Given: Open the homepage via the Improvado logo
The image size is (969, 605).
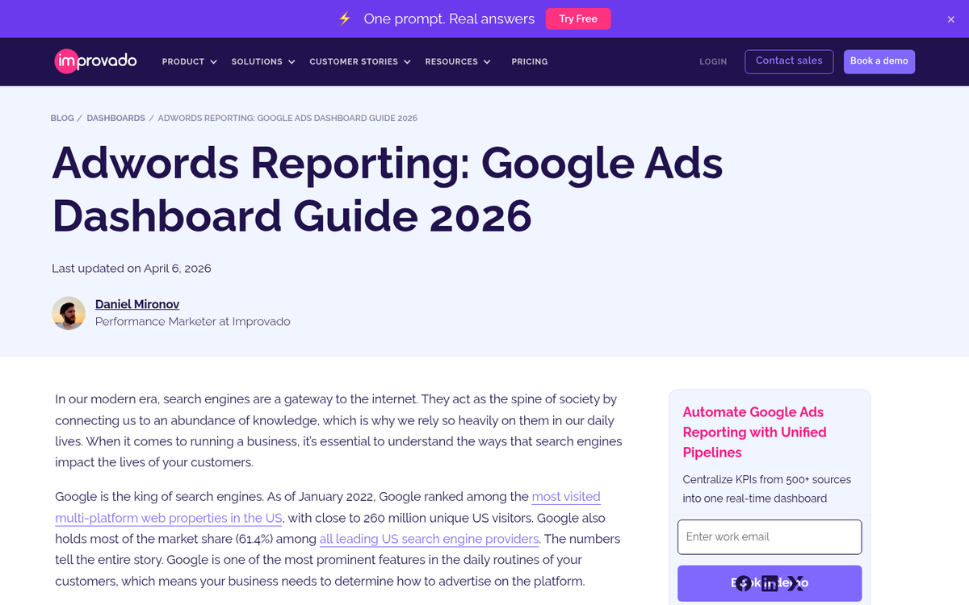Looking at the screenshot, I should click(x=95, y=60).
